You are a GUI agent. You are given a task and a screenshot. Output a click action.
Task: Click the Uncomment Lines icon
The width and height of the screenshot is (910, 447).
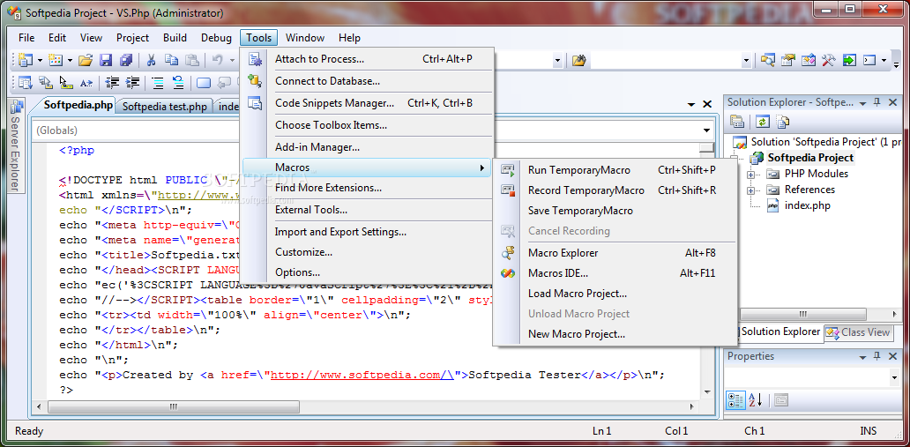177,82
